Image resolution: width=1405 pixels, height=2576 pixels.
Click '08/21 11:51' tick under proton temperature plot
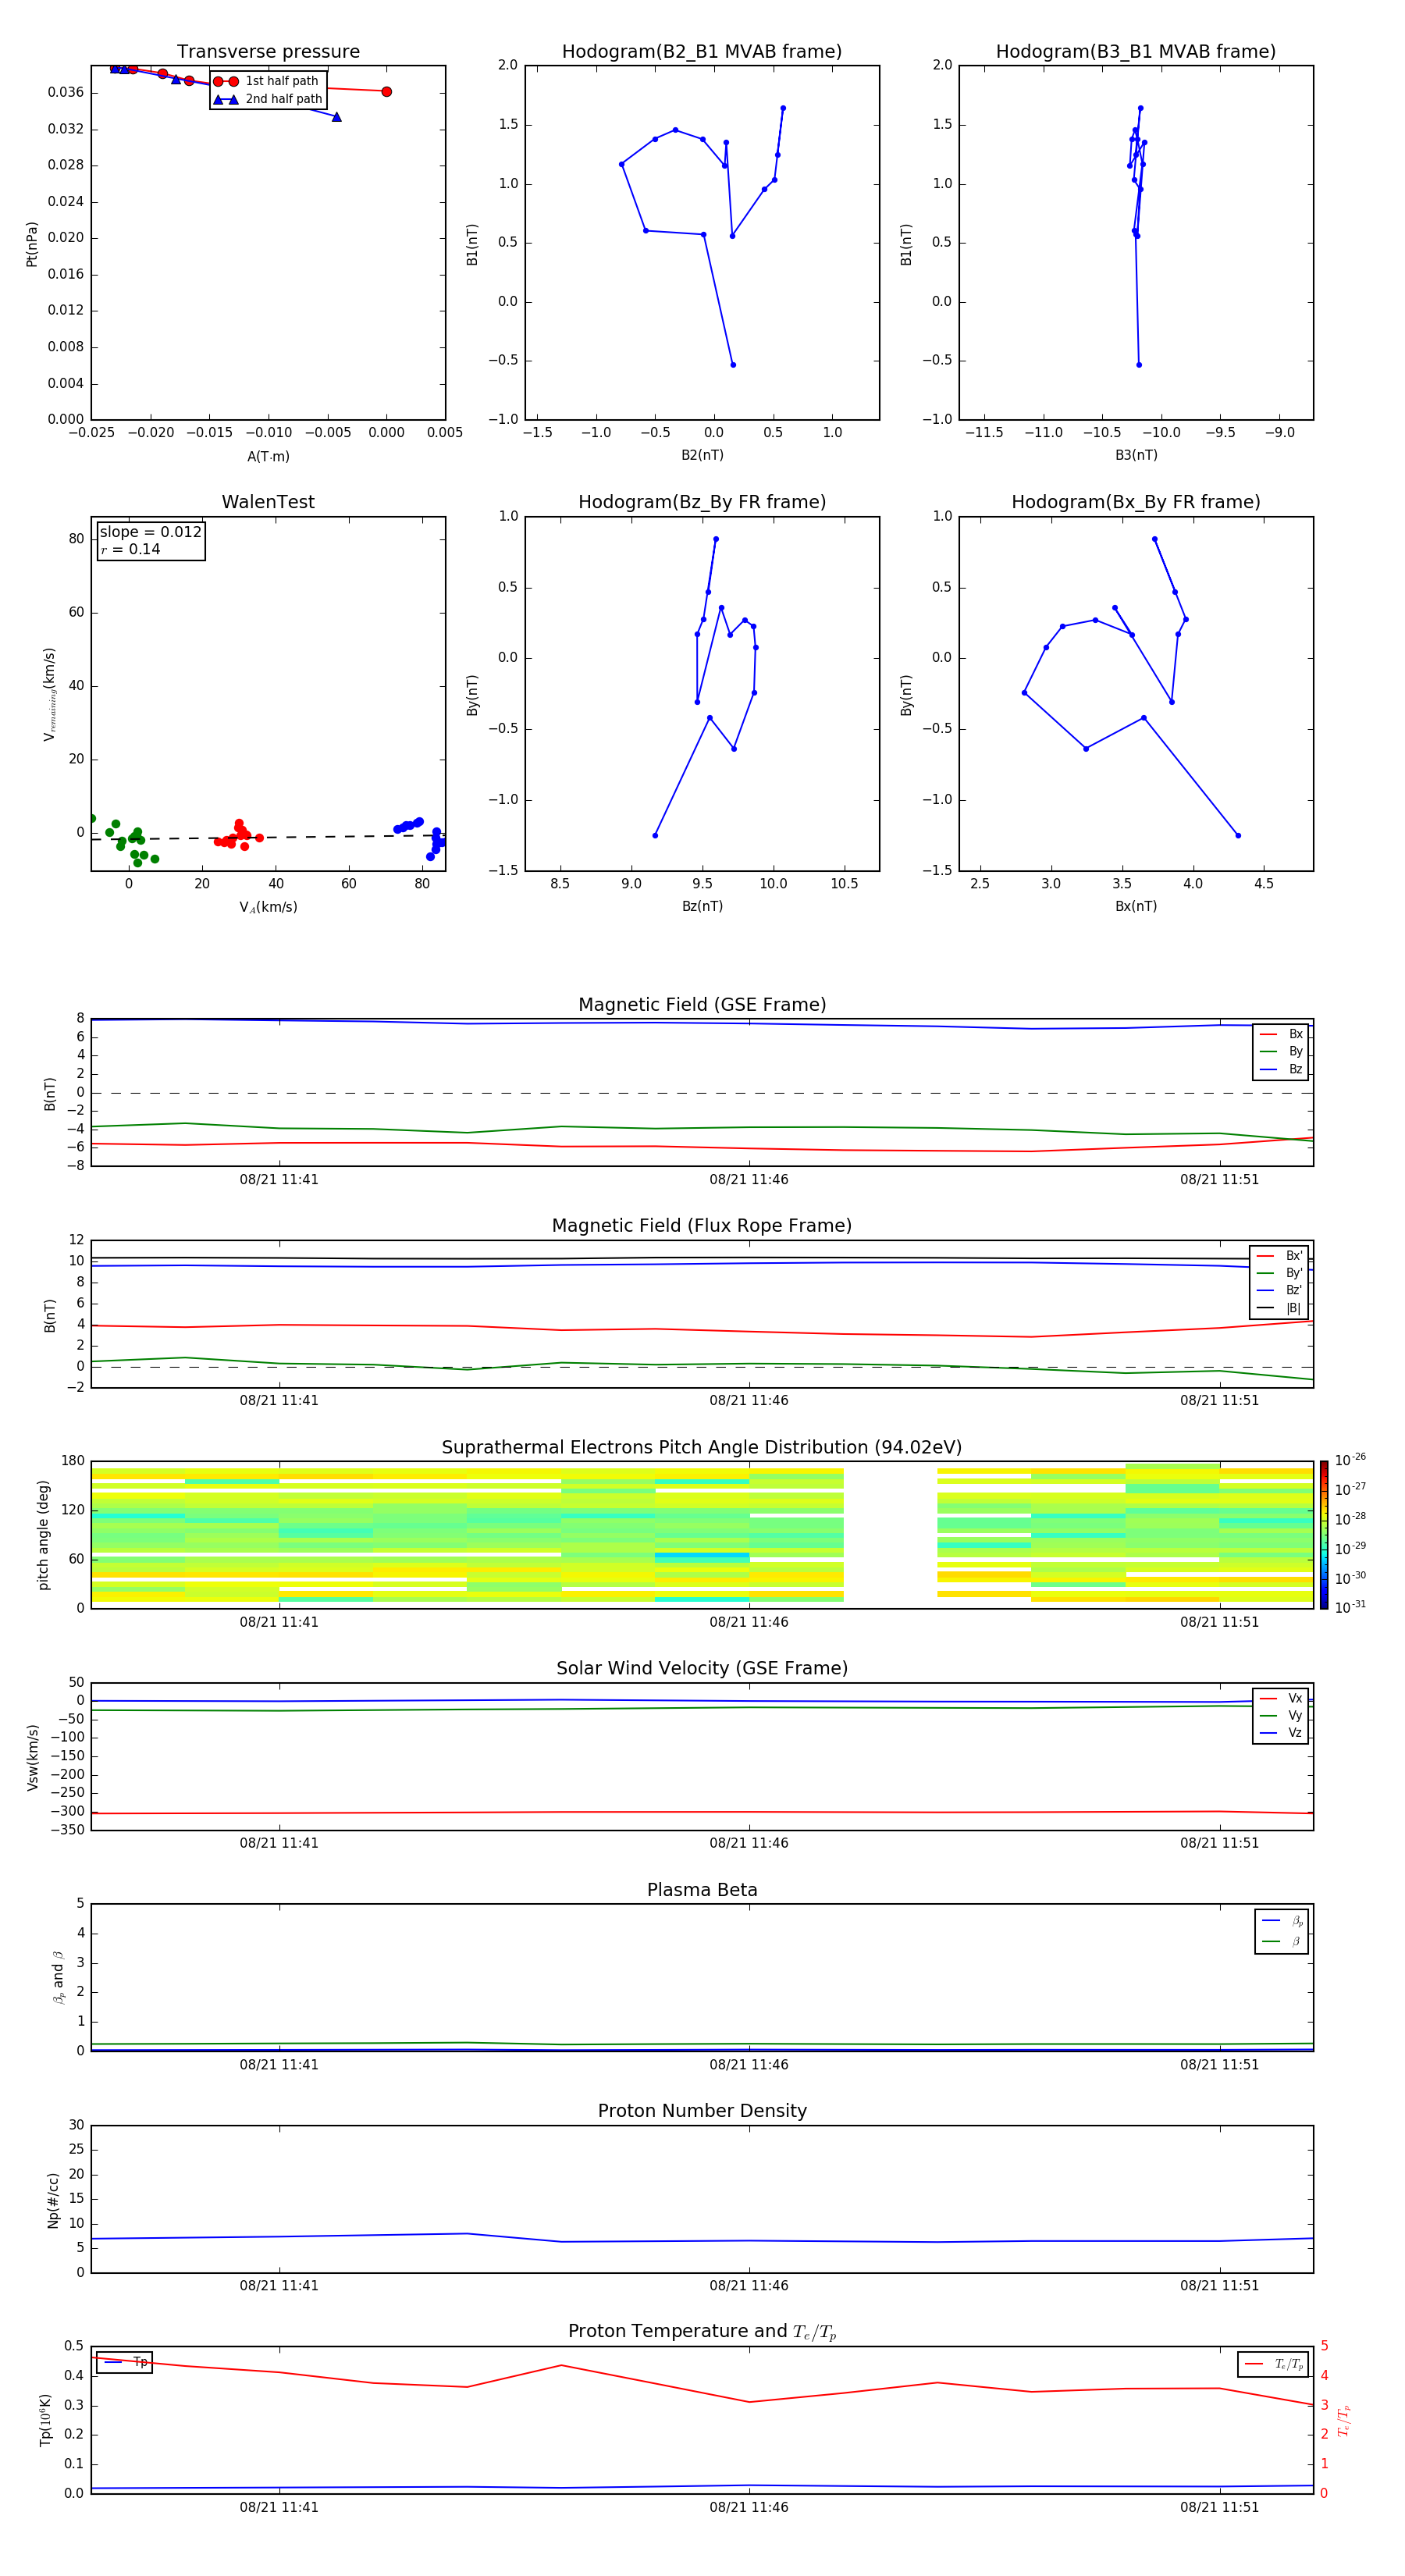[1219, 2507]
